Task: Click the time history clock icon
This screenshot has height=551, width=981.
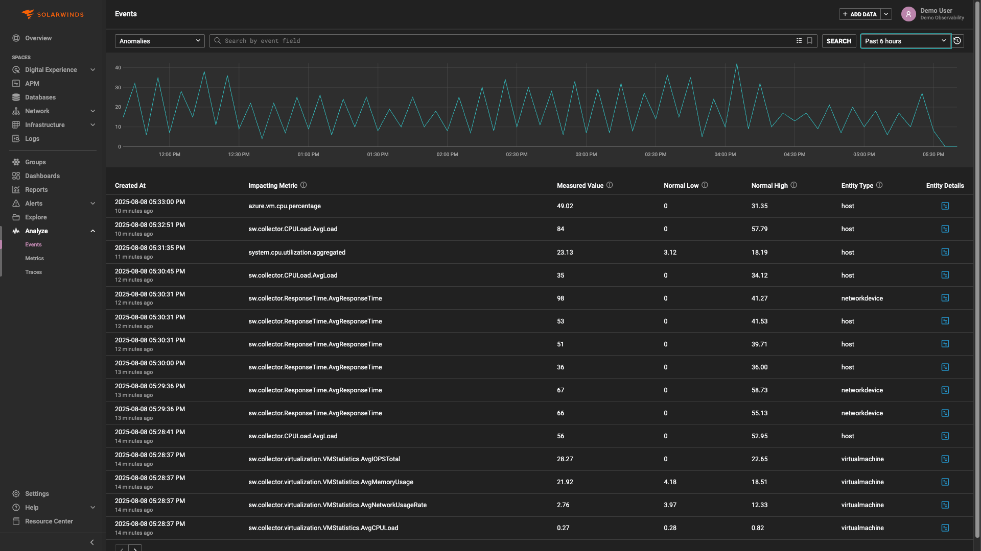Action: 957,41
